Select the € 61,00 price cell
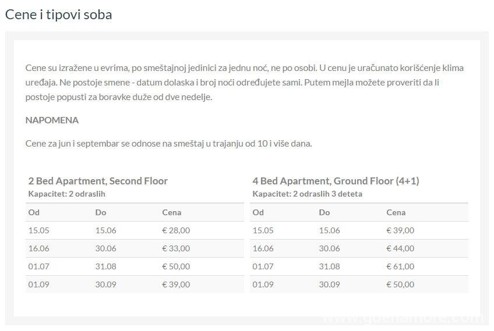This screenshot has height=331, width=494. click(400, 266)
